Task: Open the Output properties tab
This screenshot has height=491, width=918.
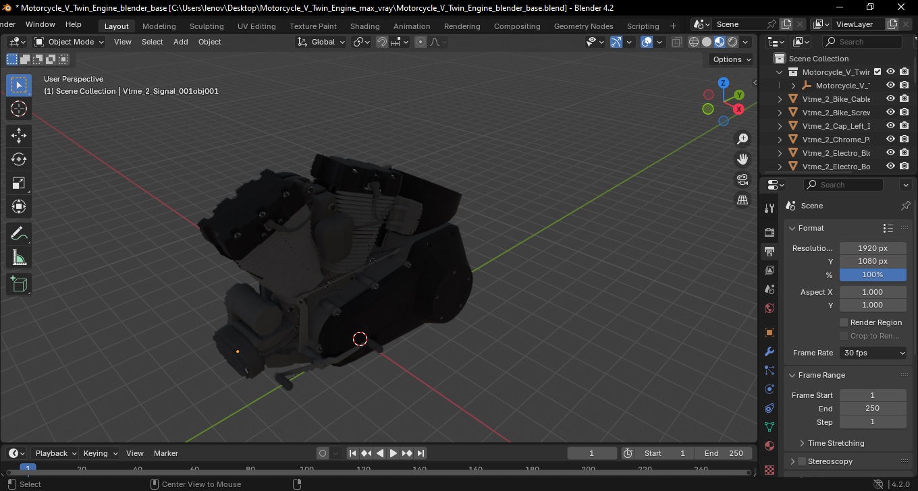Action: click(769, 252)
